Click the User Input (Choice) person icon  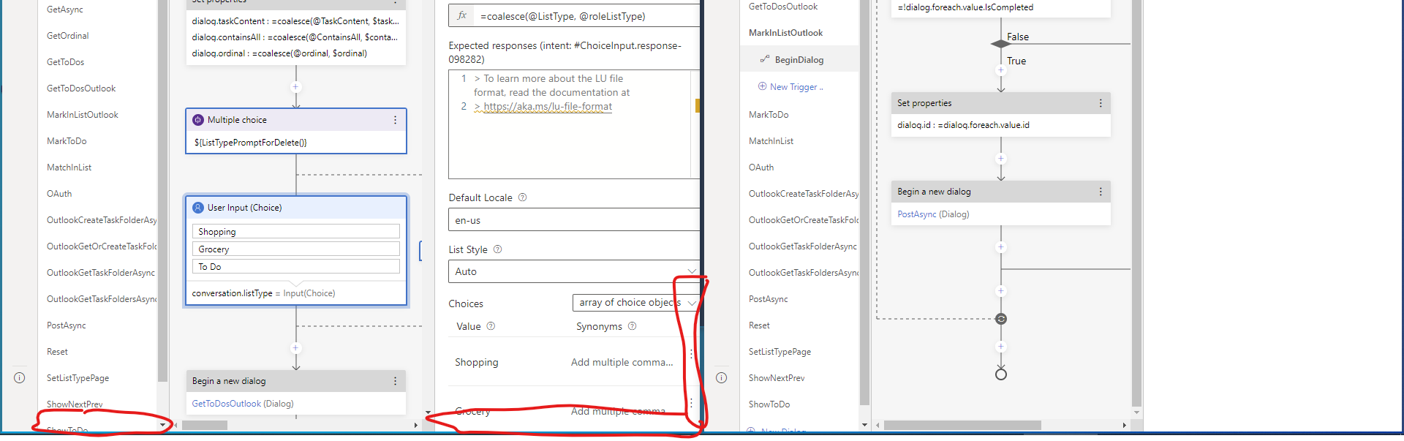click(197, 208)
